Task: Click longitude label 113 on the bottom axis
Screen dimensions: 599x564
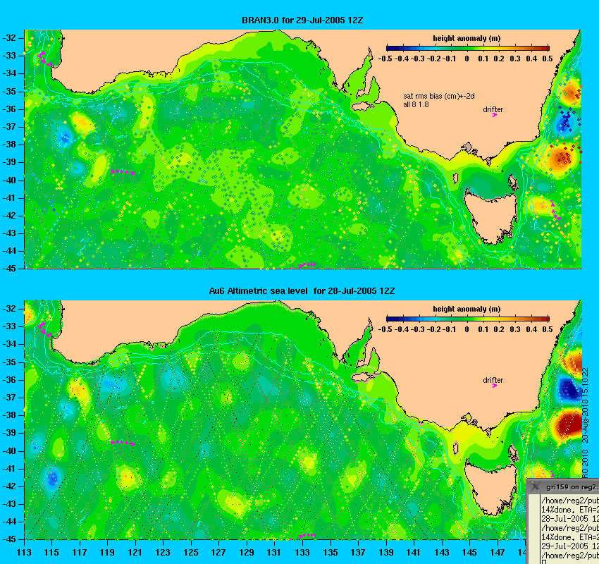Action: [x=24, y=552]
